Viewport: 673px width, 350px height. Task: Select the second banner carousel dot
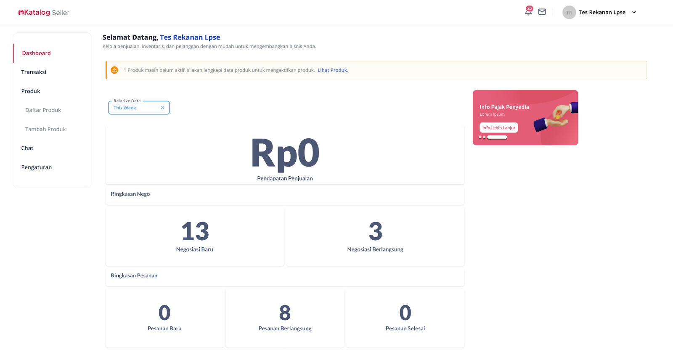[484, 137]
